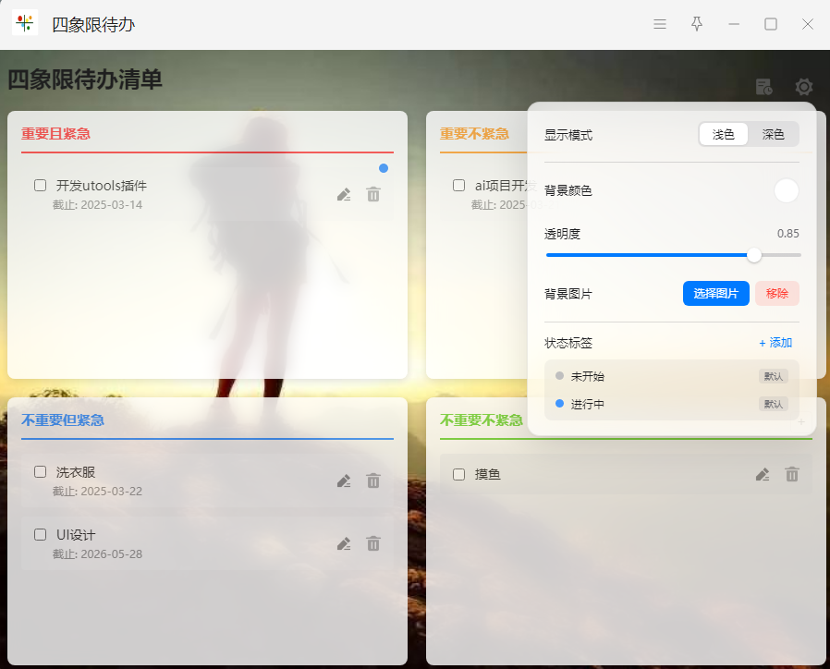The image size is (830, 669).
Task: Click the 截止: 2025-03-14 due date
Action: [x=97, y=205]
